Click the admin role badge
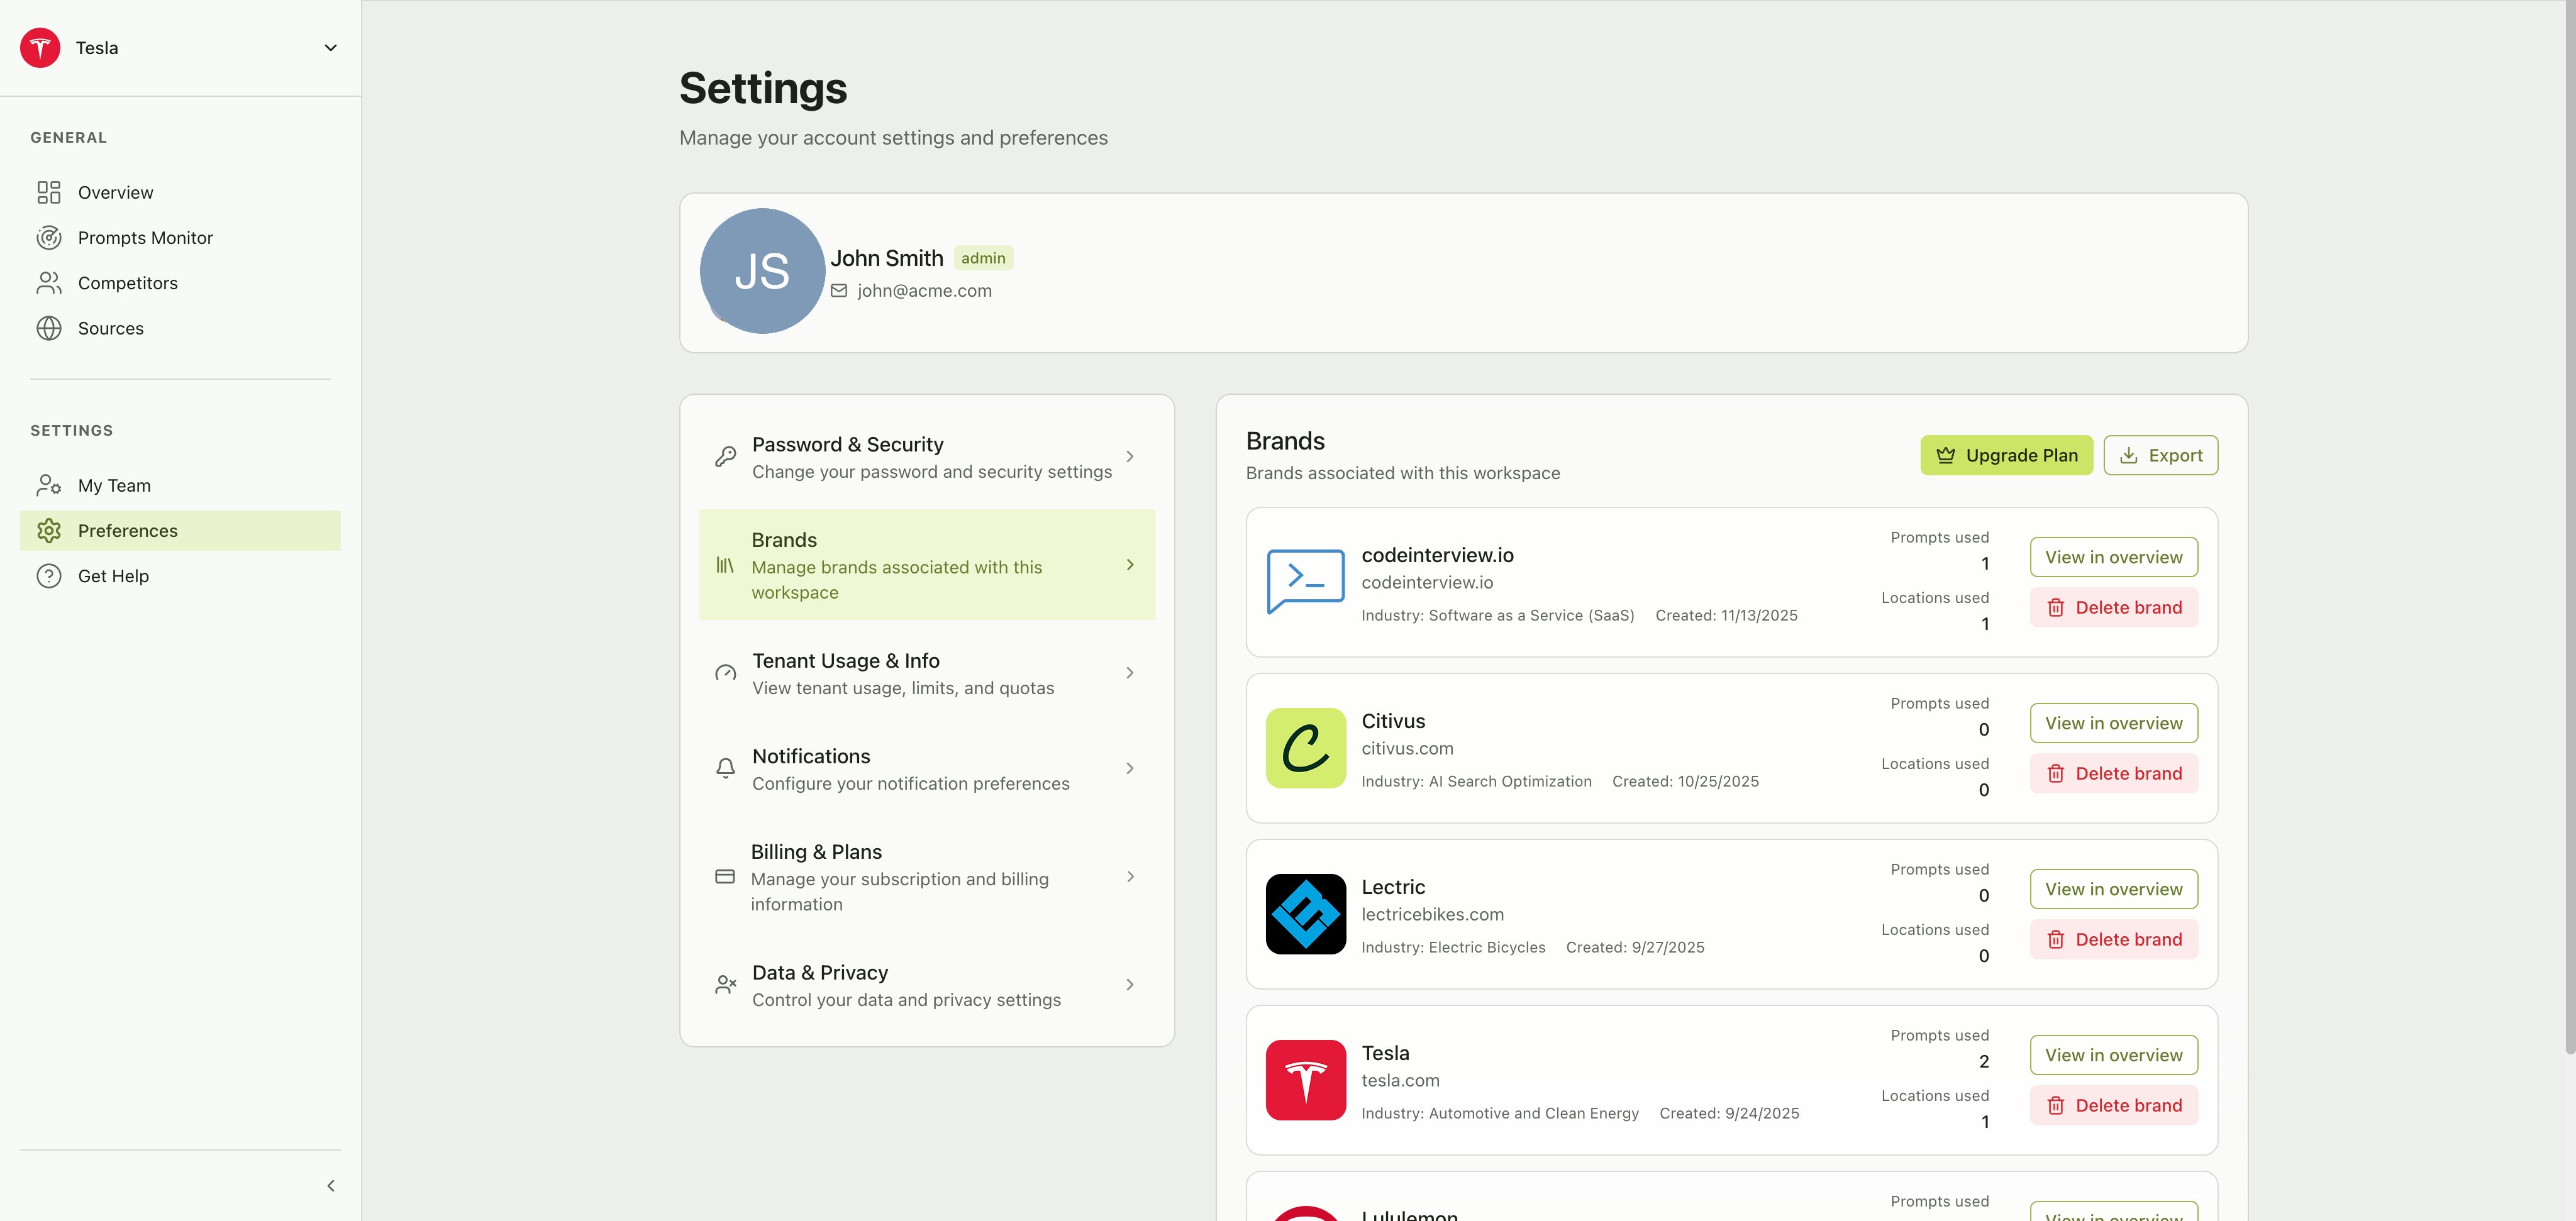 coord(983,258)
